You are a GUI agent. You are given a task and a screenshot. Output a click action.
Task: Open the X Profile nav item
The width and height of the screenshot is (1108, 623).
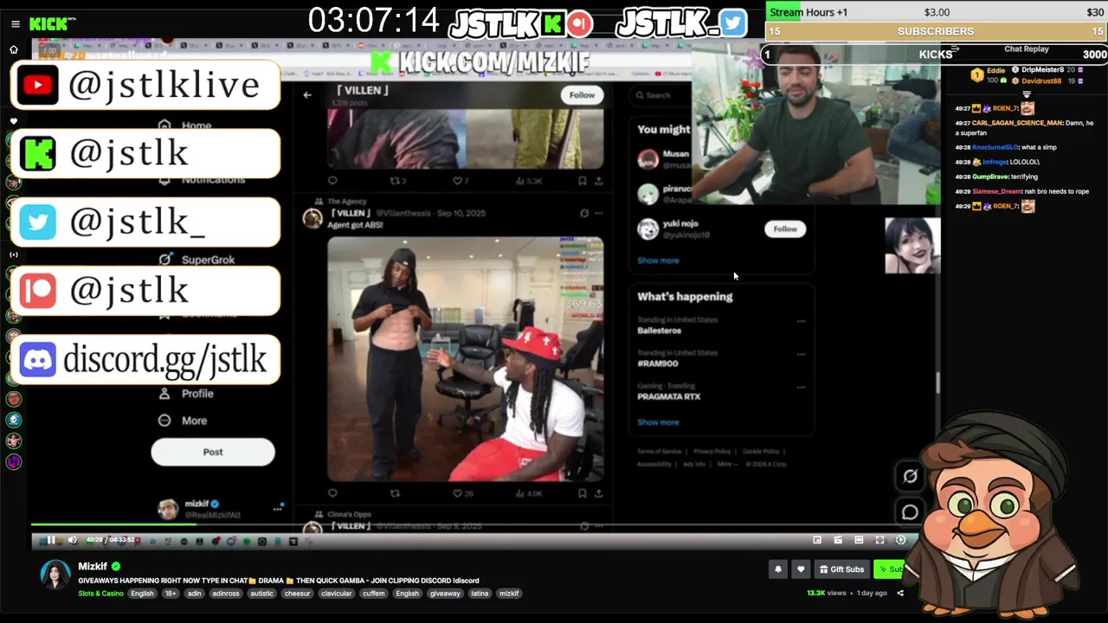tap(186, 393)
